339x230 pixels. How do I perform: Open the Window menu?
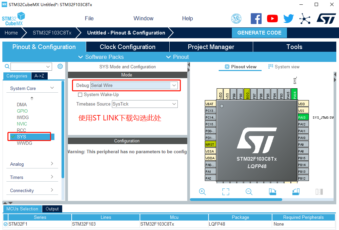click(x=143, y=18)
